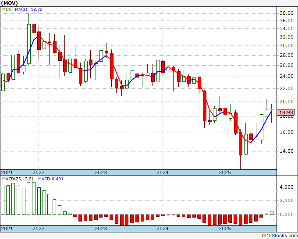Image resolution: width=298 pixels, height=239 pixels.
Task: Click the lowest red candlestick below 14.00
Action: (x=241, y=144)
